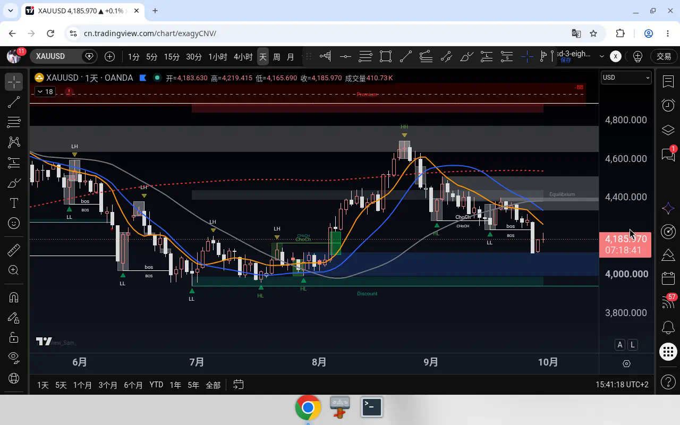Select the trend line drawing tool

pyautogui.click(x=14, y=101)
